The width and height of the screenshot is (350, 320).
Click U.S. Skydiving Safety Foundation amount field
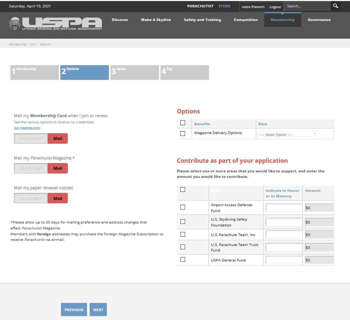click(319, 222)
